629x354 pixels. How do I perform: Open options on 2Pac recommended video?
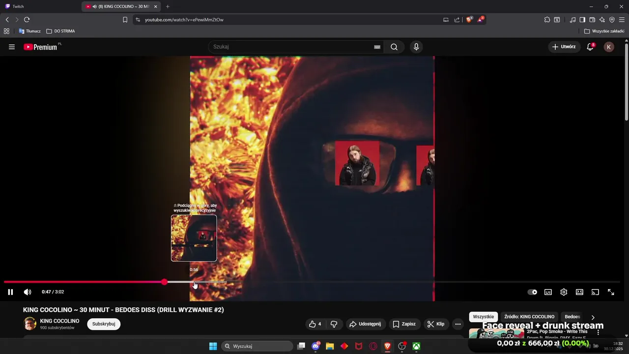598,332
